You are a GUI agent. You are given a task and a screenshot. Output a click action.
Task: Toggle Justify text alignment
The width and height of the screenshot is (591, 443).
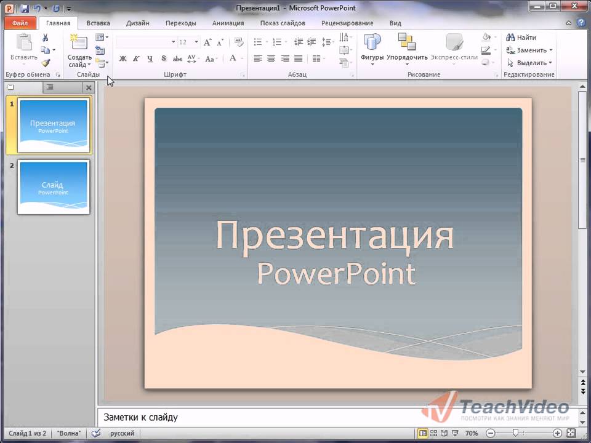(x=298, y=59)
